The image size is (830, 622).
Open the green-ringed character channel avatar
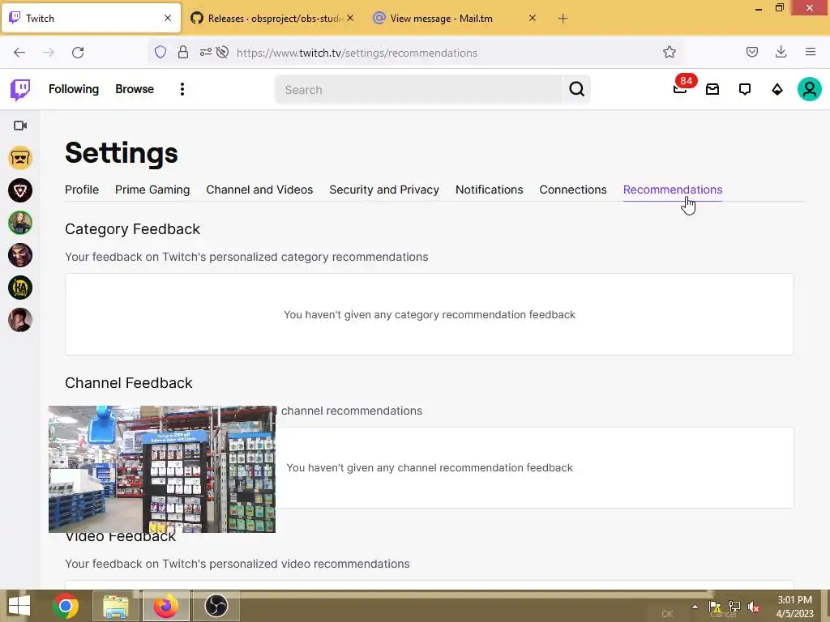click(20, 223)
